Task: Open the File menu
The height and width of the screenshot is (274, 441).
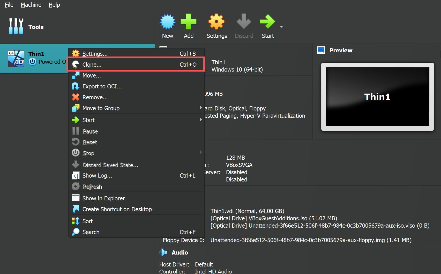Action: click(x=9, y=5)
